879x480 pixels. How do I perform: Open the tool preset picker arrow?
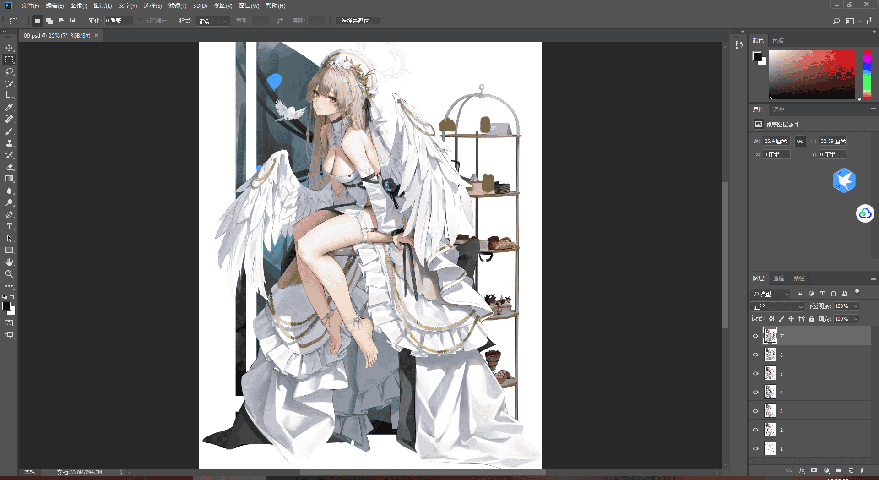click(x=23, y=21)
